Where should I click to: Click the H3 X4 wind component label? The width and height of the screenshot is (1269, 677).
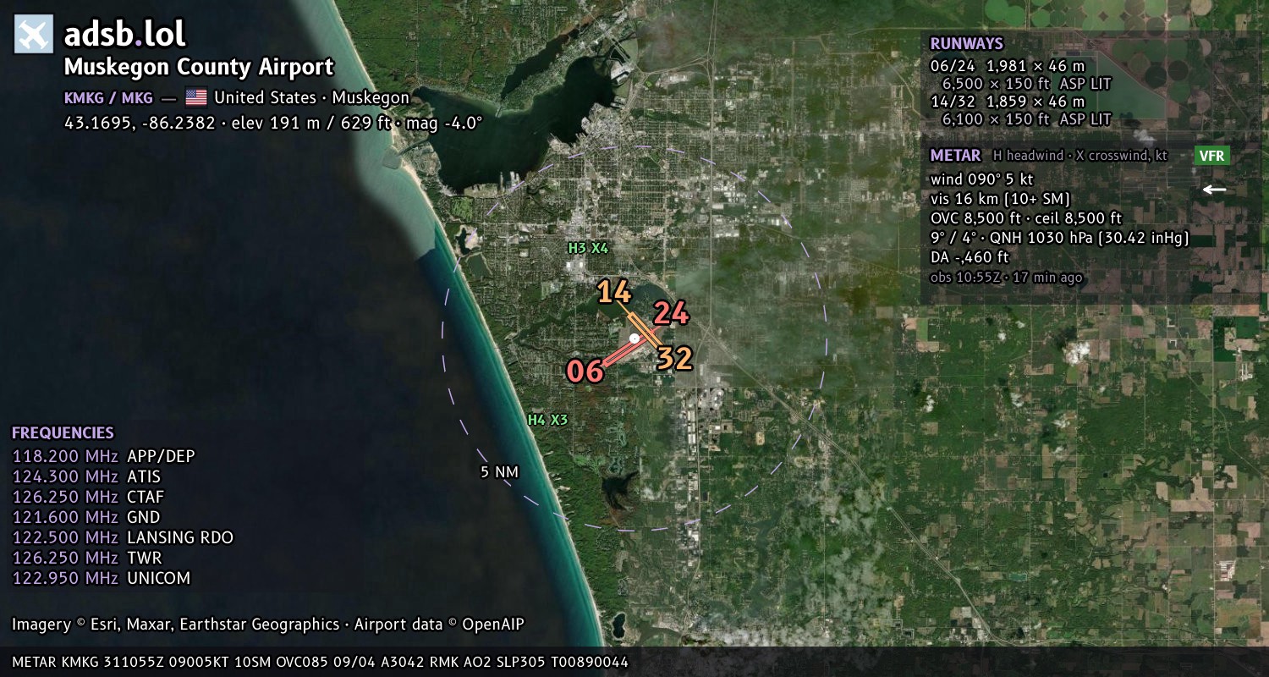click(x=588, y=248)
